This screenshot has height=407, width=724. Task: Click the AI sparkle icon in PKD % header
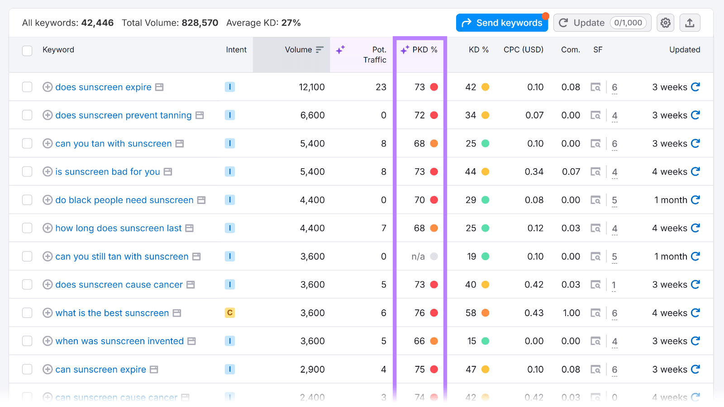tap(404, 50)
